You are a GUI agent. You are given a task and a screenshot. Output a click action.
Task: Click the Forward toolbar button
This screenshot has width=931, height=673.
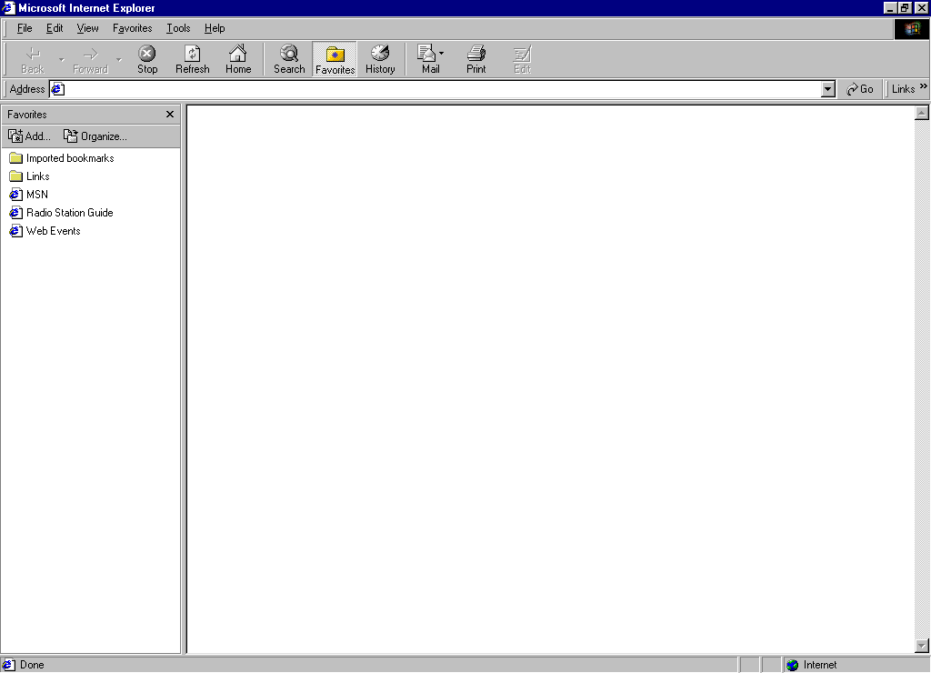coord(90,59)
